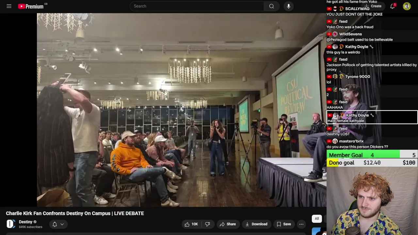Open more actions three-dot menu
The image size is (418, 235).
(x=301, y=224)
